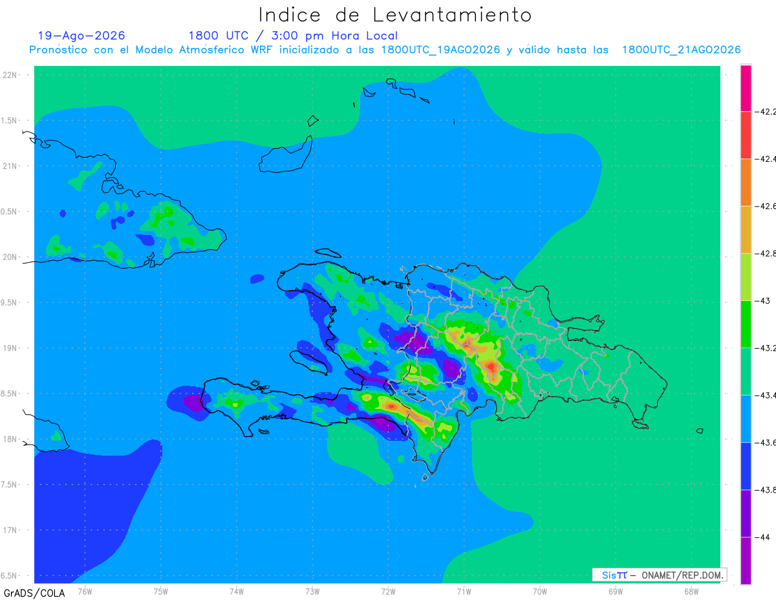Click the '18N' latitude label
Image resolution: width=776 pixels, height=600 pixels.
click(x=11, y=439)
